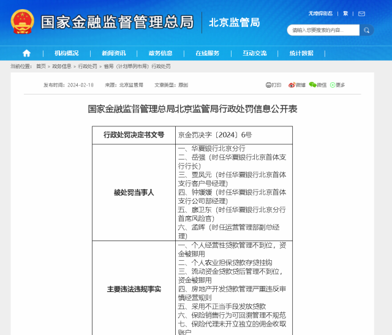Open the mail envelope icon
The image size is (392, 335).
[361, 13]
